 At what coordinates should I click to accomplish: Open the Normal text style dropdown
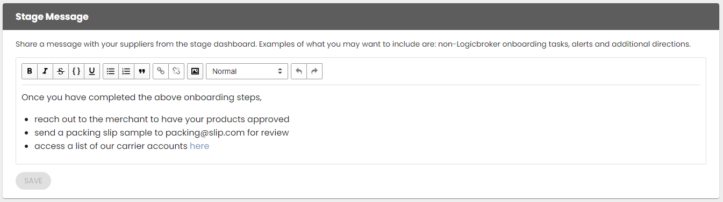click(247, 71)
